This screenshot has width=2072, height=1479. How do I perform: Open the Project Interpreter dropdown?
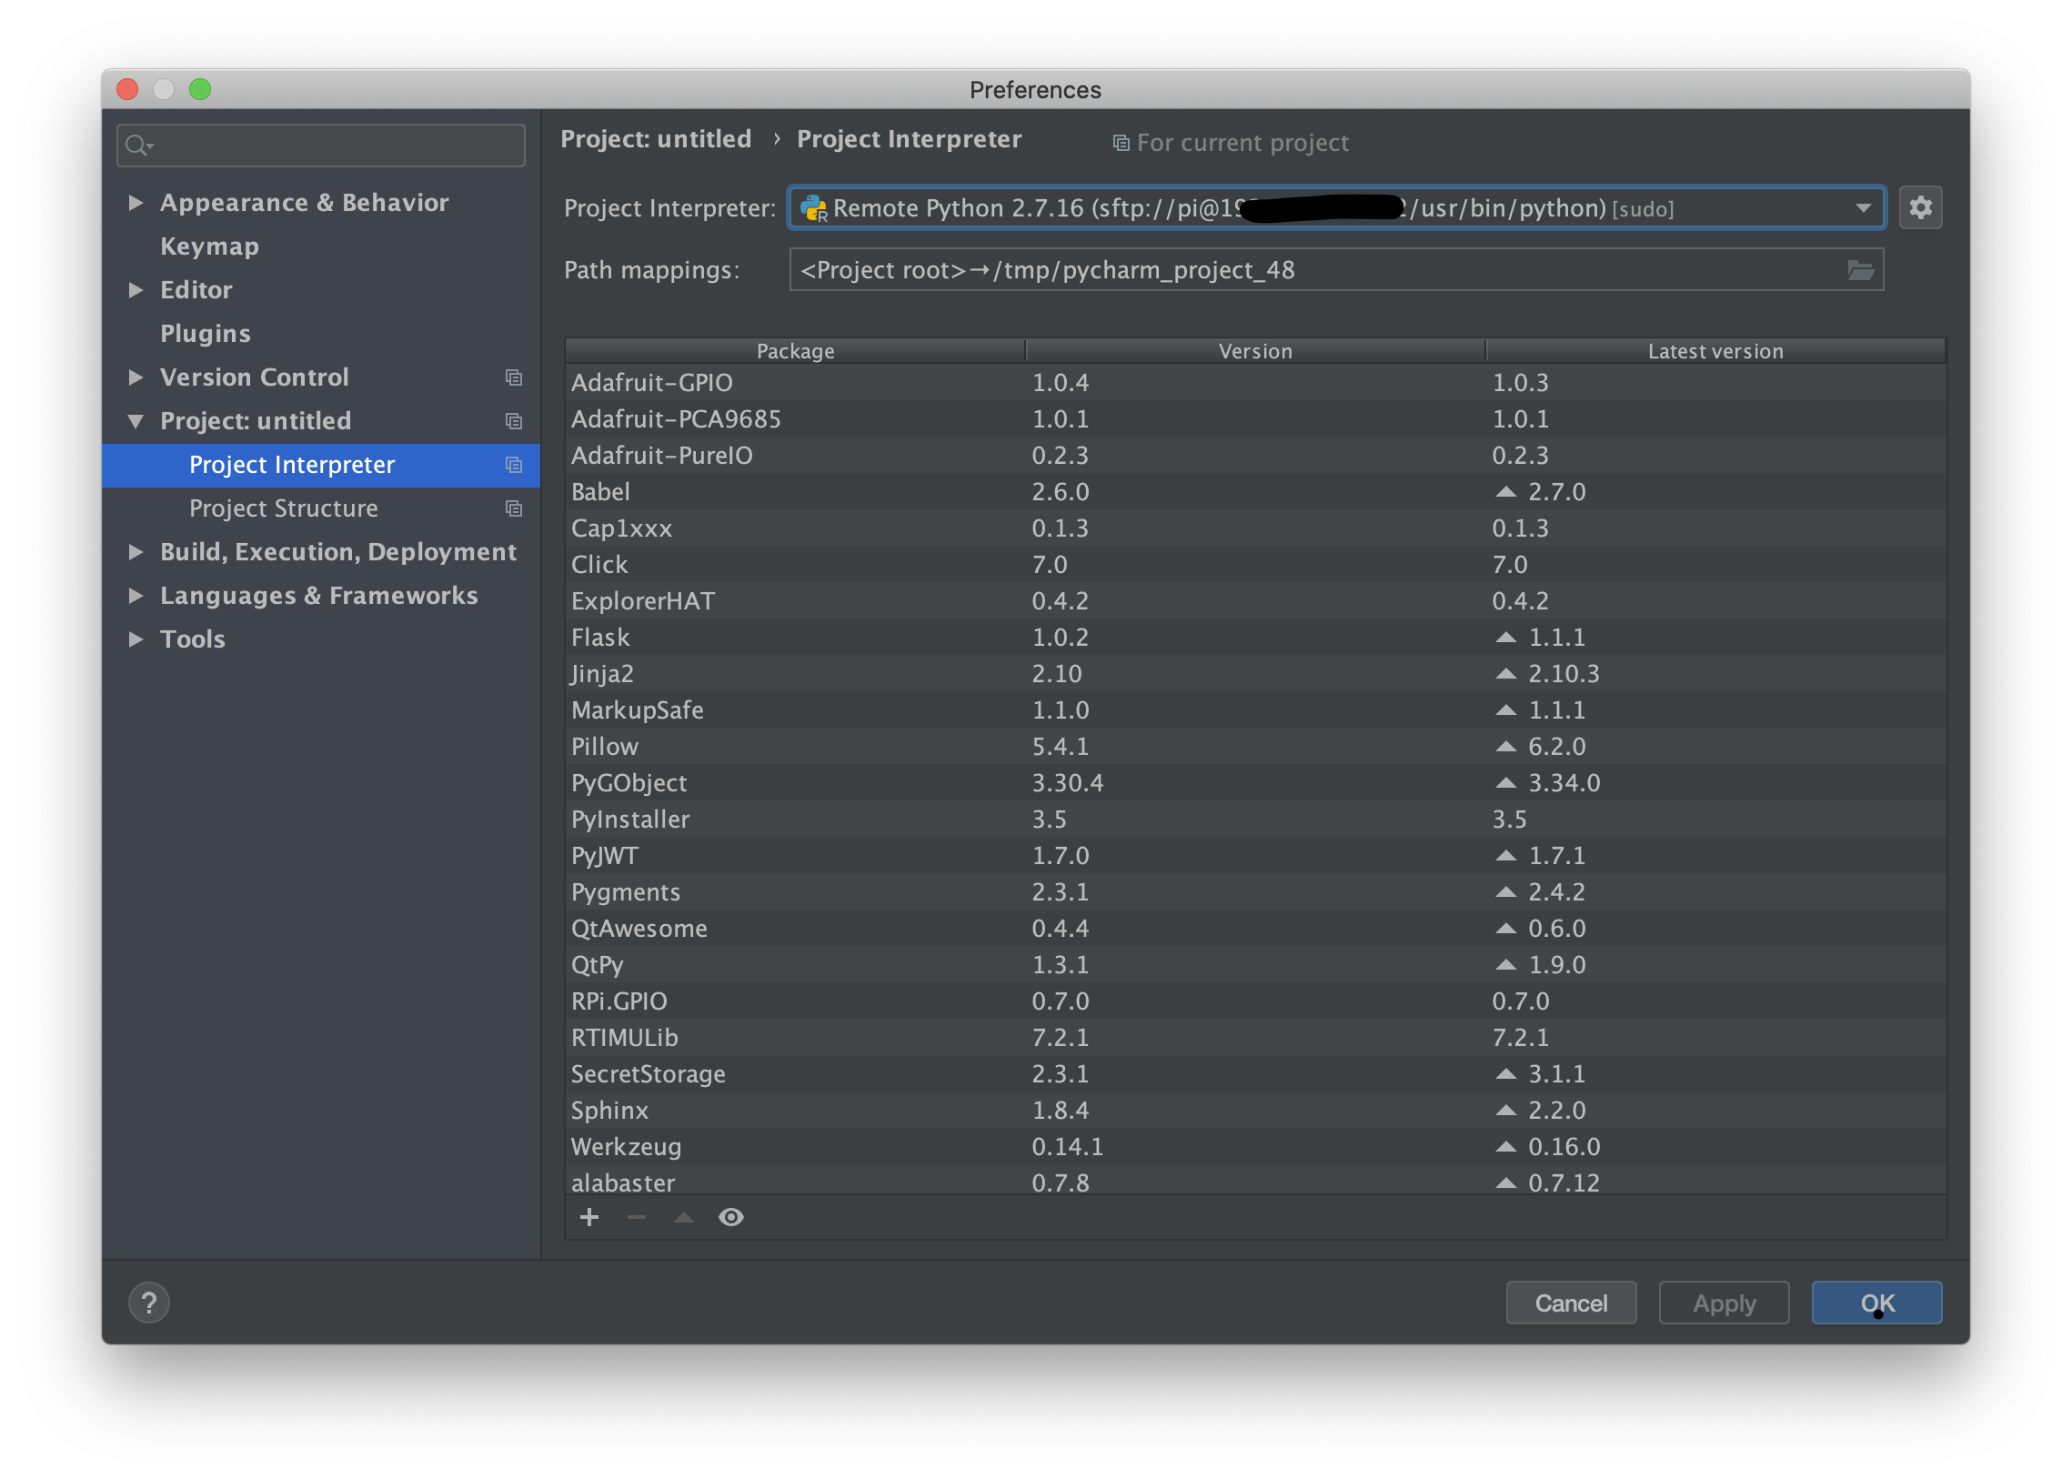coord(1863,207)
